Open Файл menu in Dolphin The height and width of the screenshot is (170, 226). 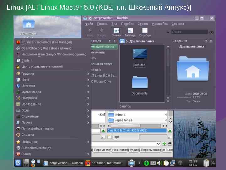coord(89,24)
